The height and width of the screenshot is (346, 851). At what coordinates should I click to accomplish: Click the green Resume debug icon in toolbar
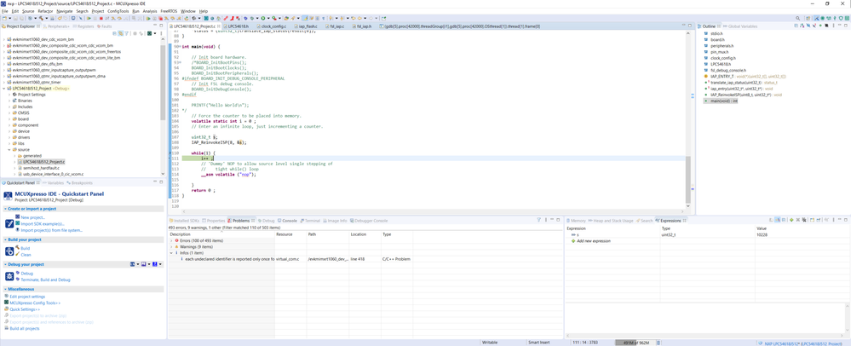coord(89,18)
